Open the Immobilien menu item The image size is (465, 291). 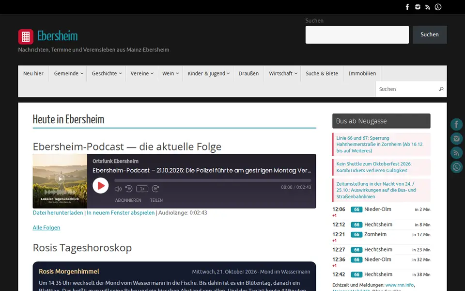pos(362,73)
